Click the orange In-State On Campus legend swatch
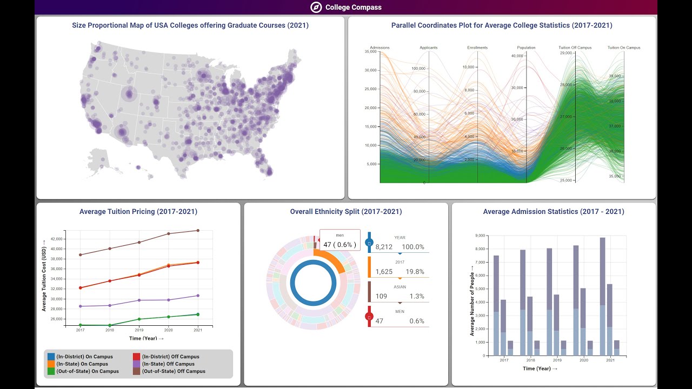 (51, 364)
